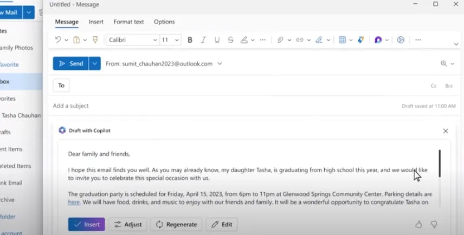This screenshot has height=235, width=464.
Task: Show the Cc field
Action: [x=434, y=86]
